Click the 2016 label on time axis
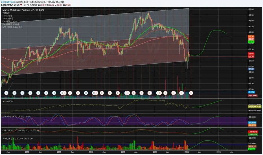The height and width of the screenshot is (155, 263). click(x=218, y=152)
